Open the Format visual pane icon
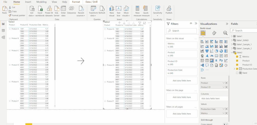The height and width of the screenshot is (125, 257). click(x=214, y=33)
